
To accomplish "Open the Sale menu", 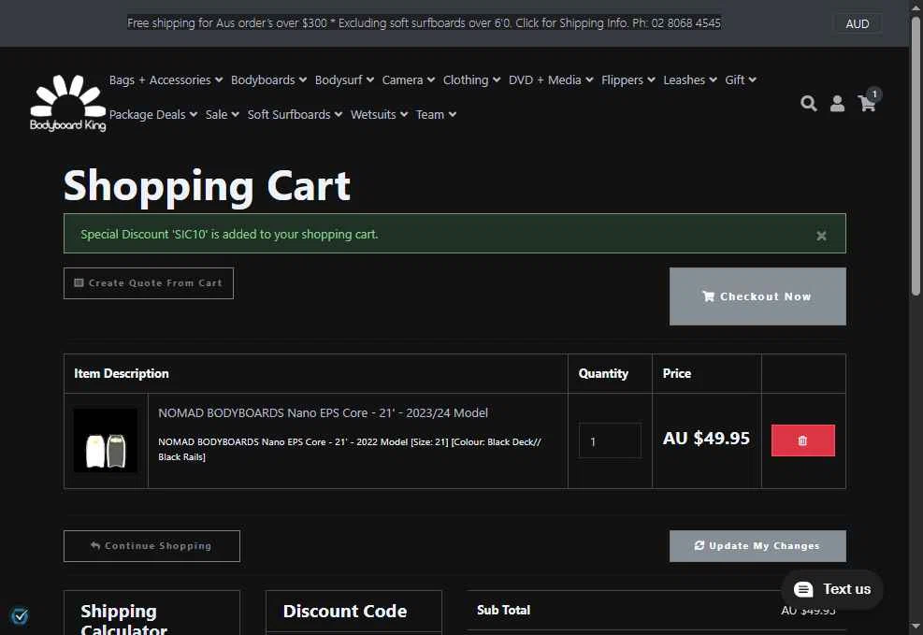I will coord(222,115).
